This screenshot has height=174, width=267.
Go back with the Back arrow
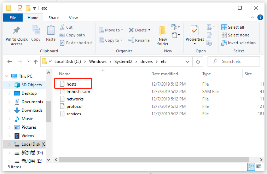point(10,62)
